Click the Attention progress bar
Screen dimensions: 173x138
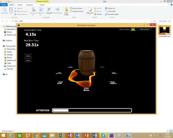[x=92, y=110]
